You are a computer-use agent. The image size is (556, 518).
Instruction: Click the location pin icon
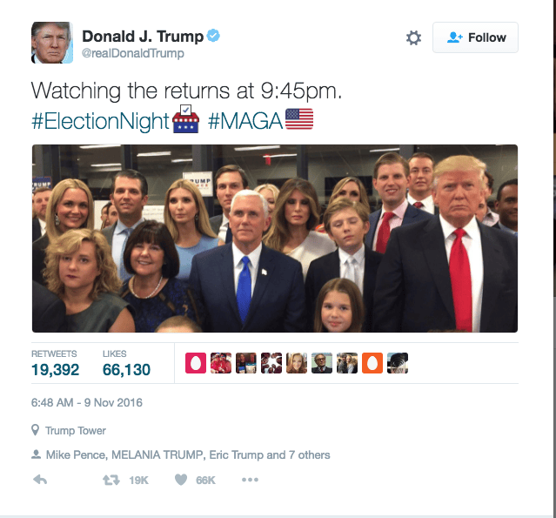[35, 430]
